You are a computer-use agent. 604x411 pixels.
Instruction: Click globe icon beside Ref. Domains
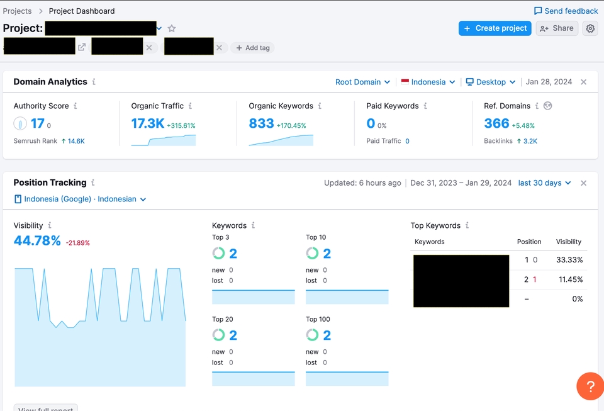547,106
